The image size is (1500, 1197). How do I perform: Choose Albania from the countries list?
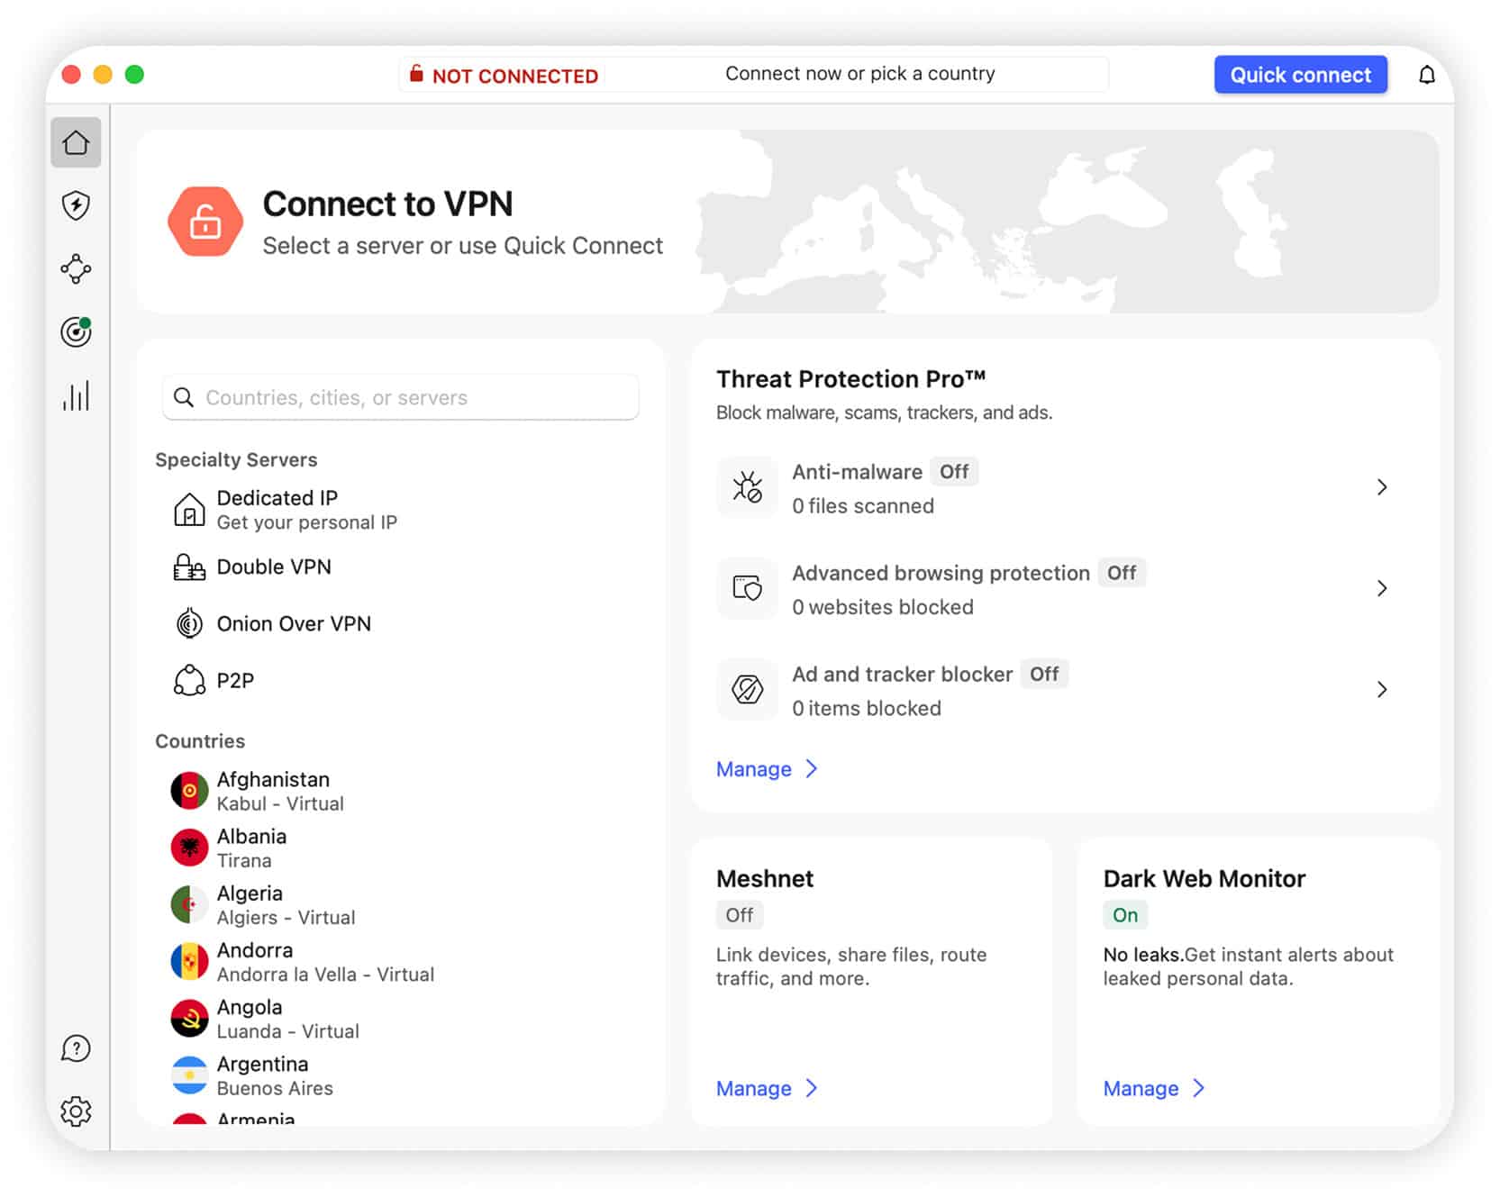[x=401, y=848]
